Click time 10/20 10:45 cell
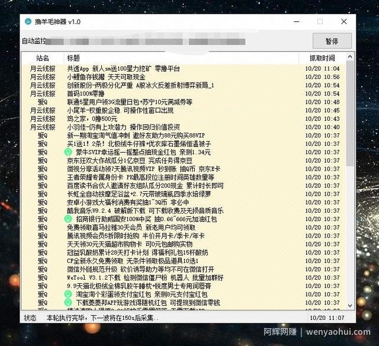The image size is (379, 346). pyautogui.click(x=322, y=111)
